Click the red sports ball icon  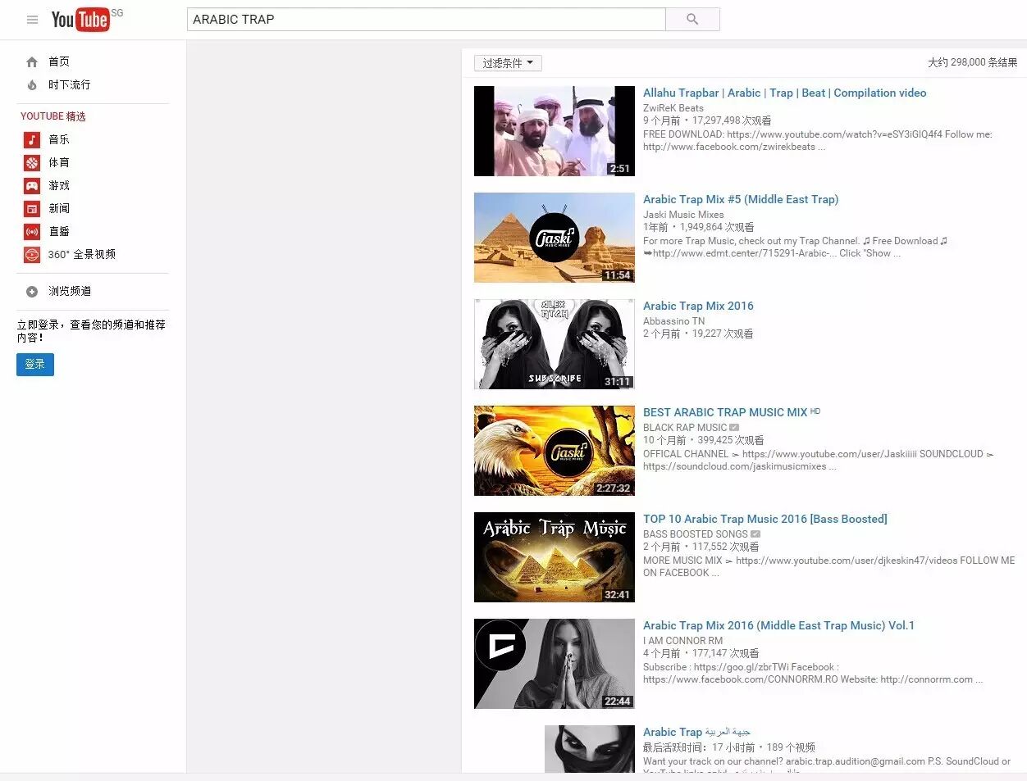[32, 163]
